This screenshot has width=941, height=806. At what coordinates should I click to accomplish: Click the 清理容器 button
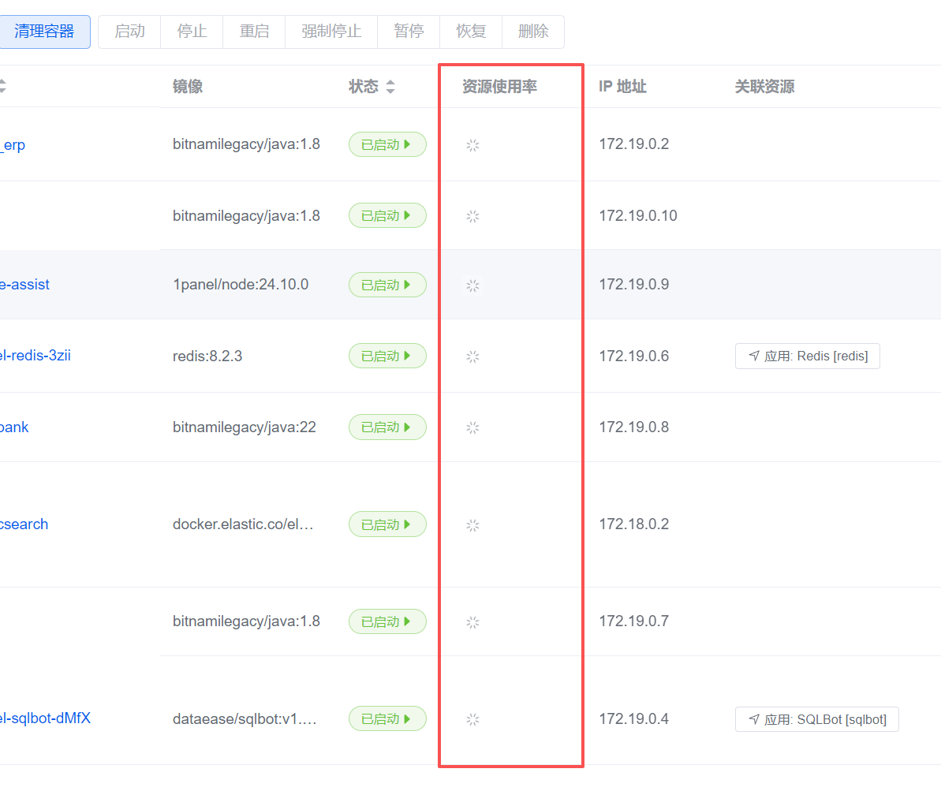click(x=44, y=32)
